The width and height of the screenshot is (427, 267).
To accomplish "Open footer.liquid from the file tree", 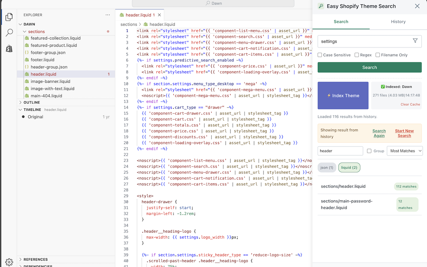I will tap(43, 59).
